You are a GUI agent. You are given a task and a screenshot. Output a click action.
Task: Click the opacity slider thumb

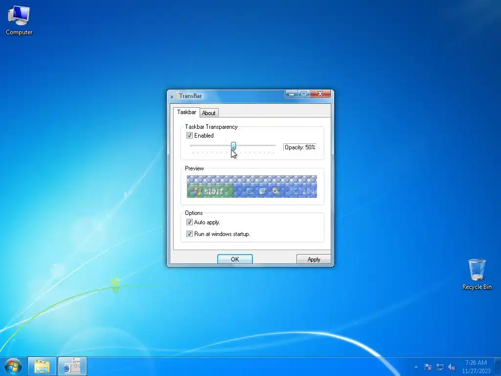[x=233, y=146]
